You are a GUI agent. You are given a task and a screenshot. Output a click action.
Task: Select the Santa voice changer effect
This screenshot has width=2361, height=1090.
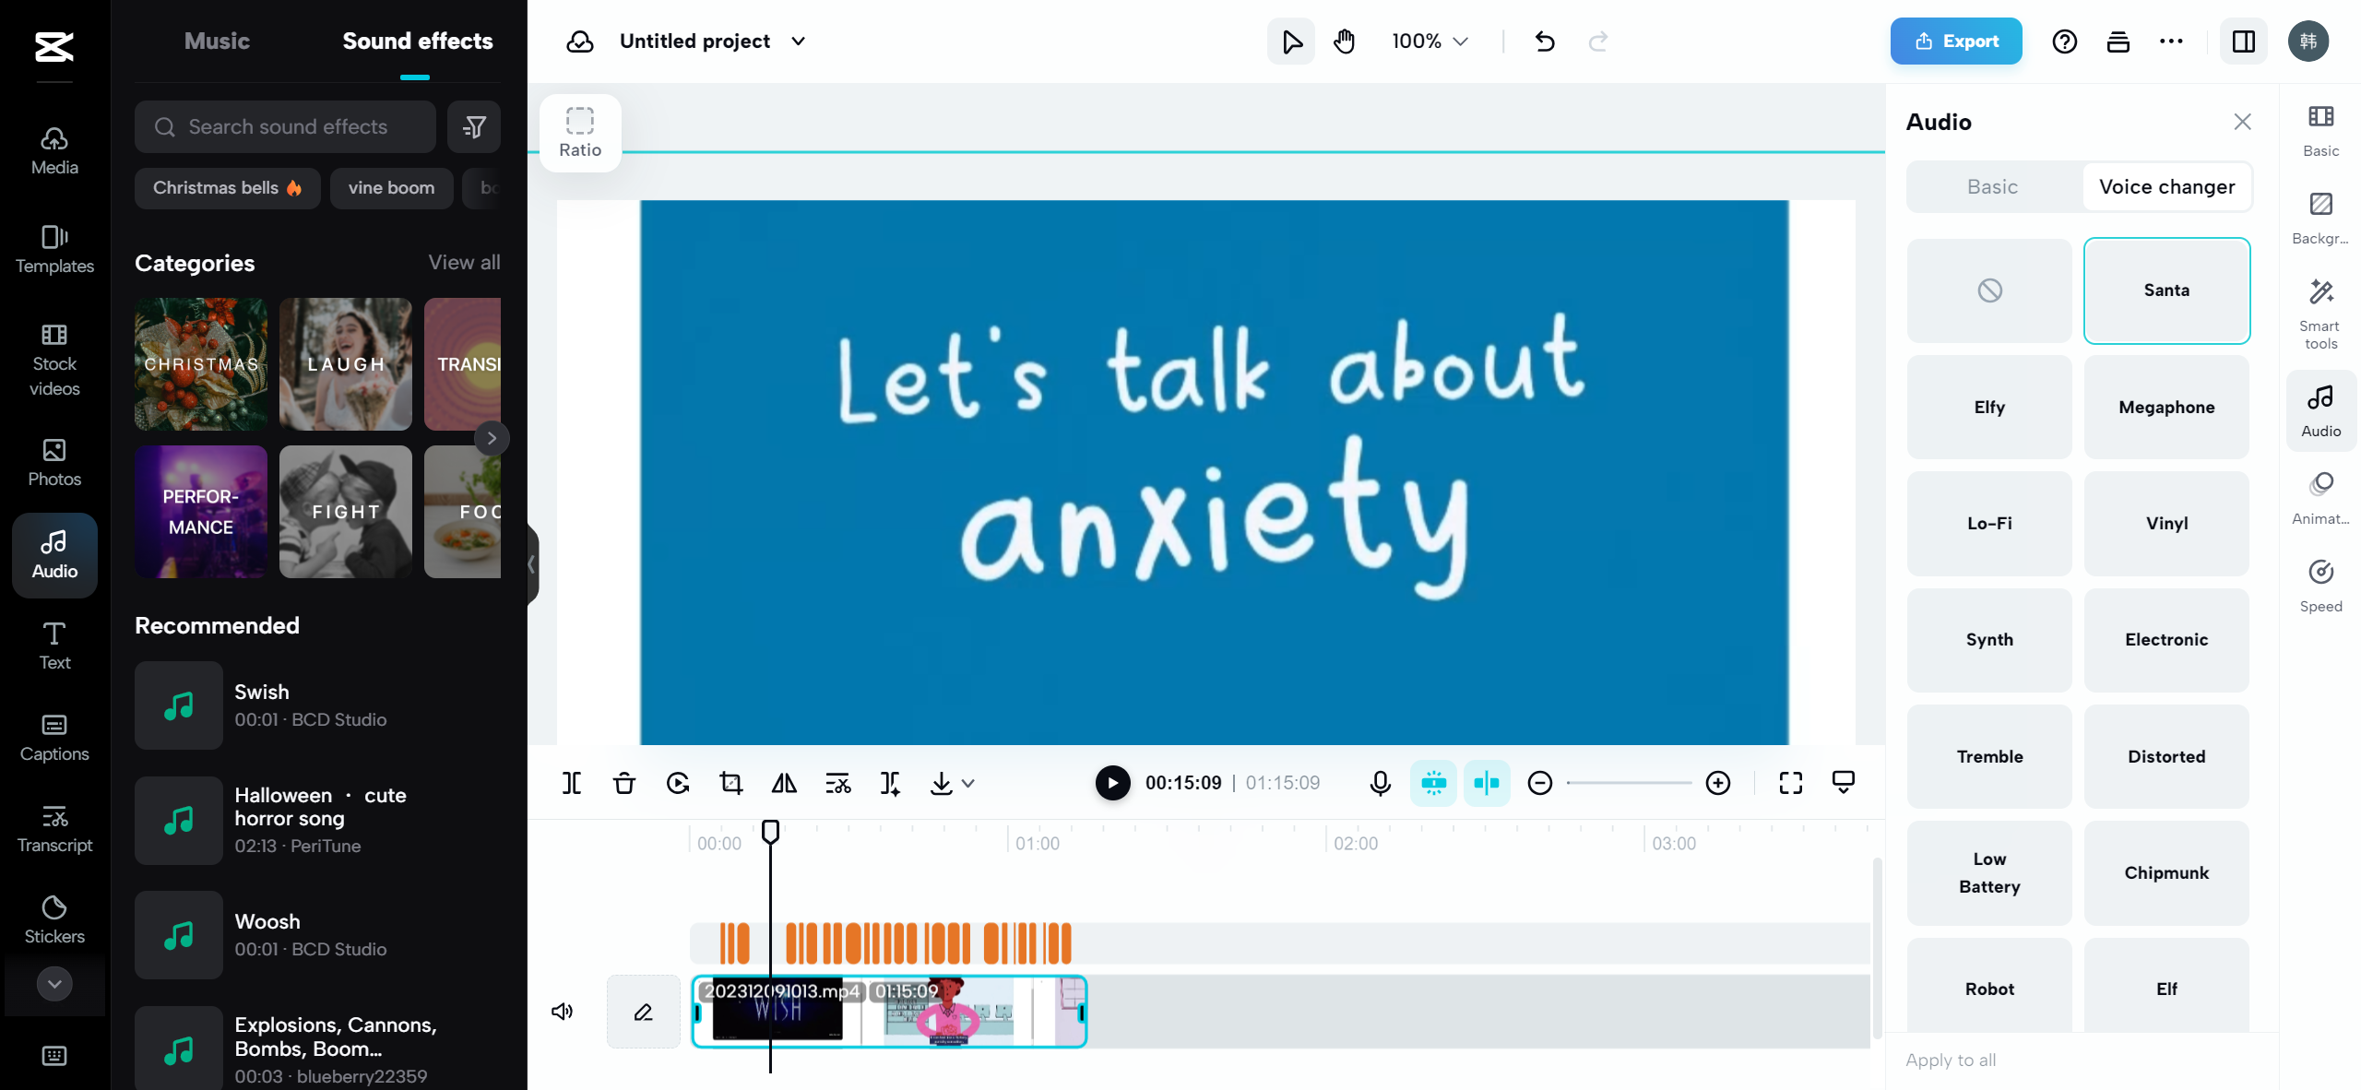click(x=2166, y=290)
